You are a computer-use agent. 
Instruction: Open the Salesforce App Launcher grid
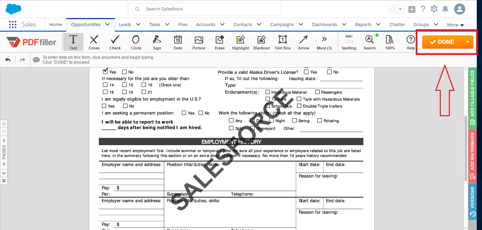tap(13, 24)
